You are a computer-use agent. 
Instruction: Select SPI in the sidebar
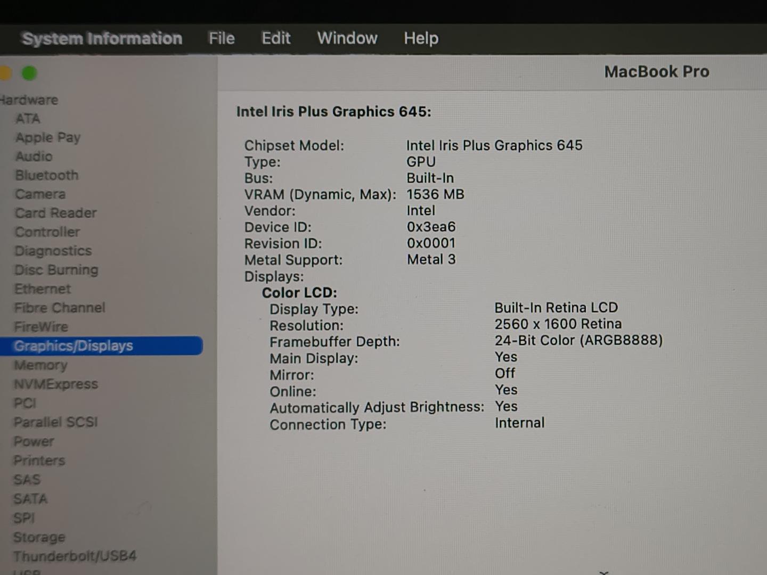point(24,518)
